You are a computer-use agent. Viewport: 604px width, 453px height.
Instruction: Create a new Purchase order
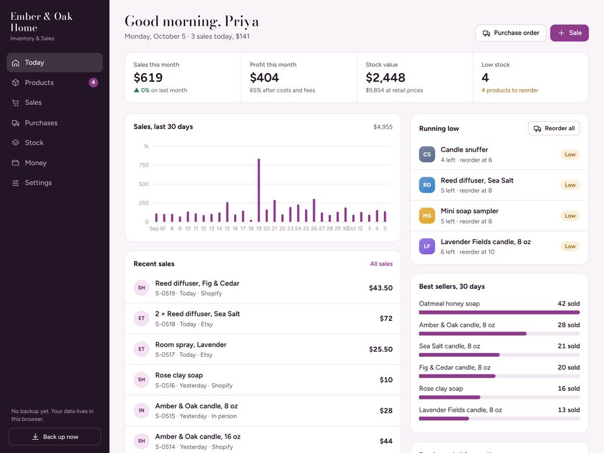pos(511,33)
